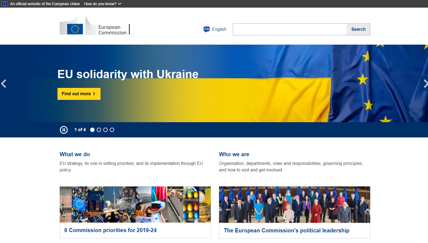Open '6 Commission priorities for 2019-24' link

tap(111, 230)
